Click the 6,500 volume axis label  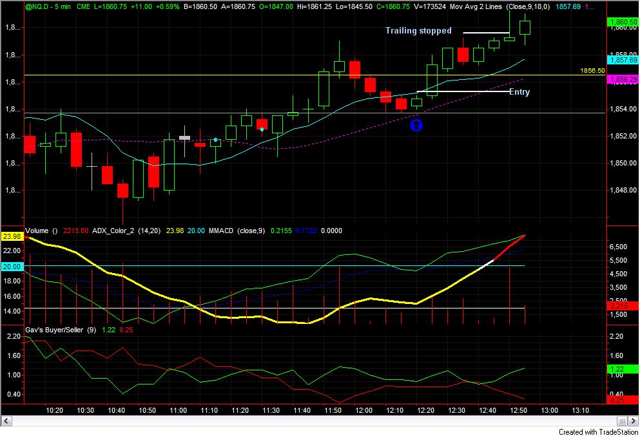(x=618, y=247)
